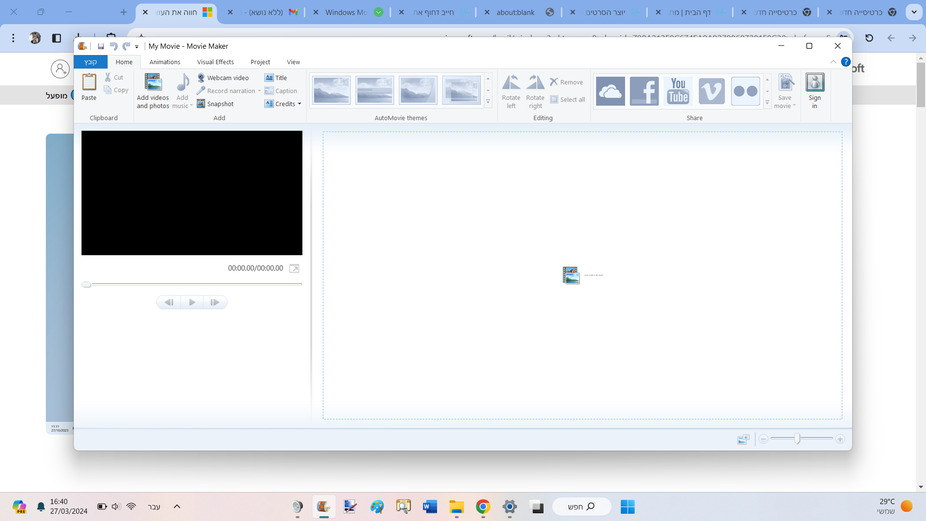926x521 pixels.
Task: Click Select all in Editing group
Action: pos(568,99)
